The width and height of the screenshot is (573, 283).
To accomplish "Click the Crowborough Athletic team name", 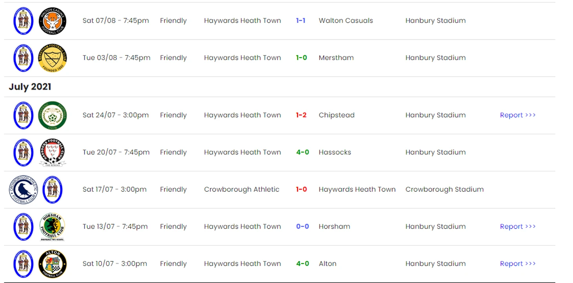I will coord(242,189).
